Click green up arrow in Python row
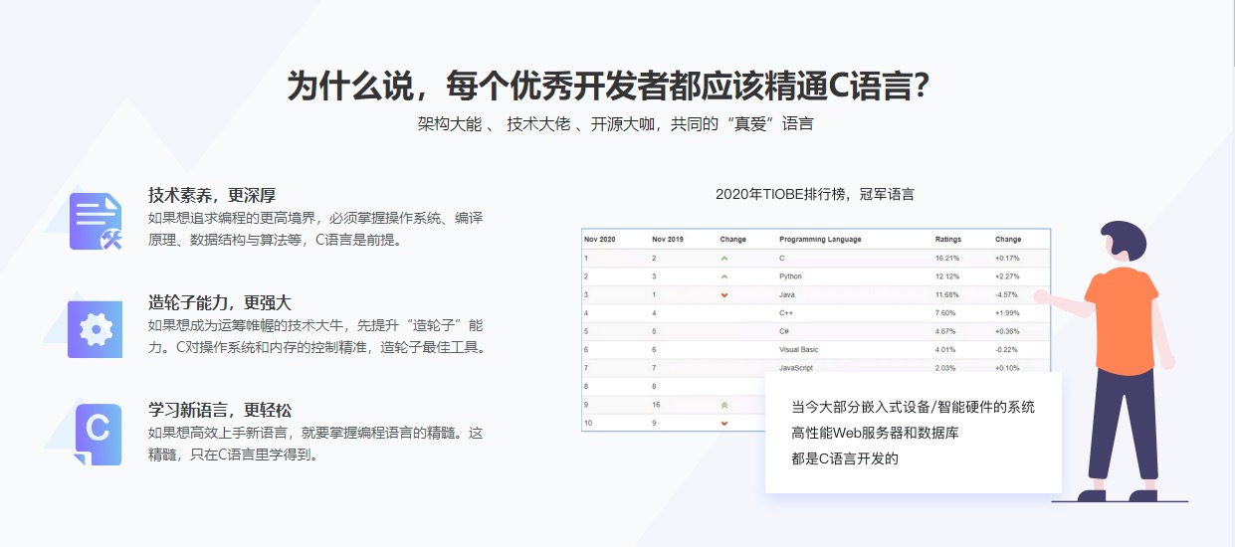1235x547 pixels. pyautogui.click(x=723, y=276)
